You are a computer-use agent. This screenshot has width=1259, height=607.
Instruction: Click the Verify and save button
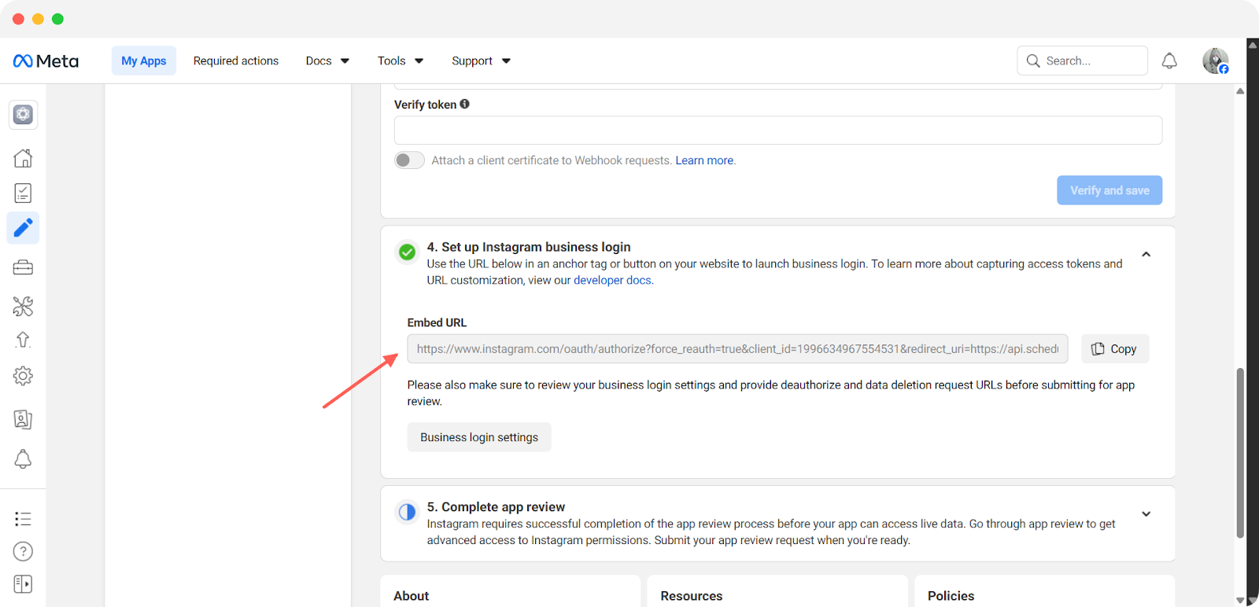click(1109, 190)
